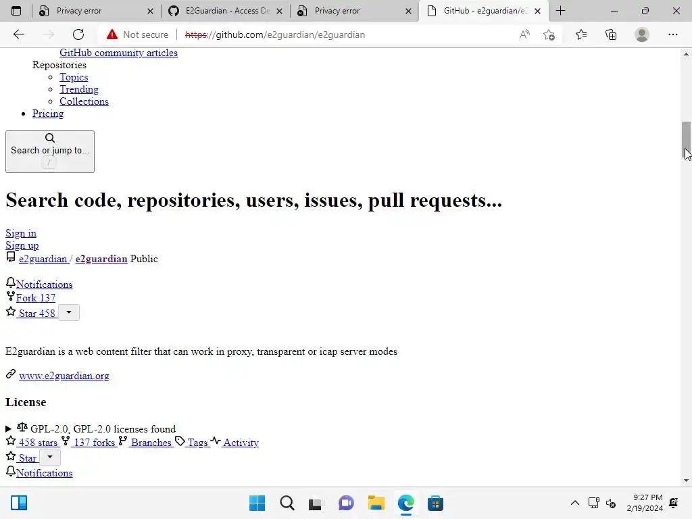Click the Not secure warning icon
Image resolution: width=692 pixels, height=519 pixels.
(112, 34)
